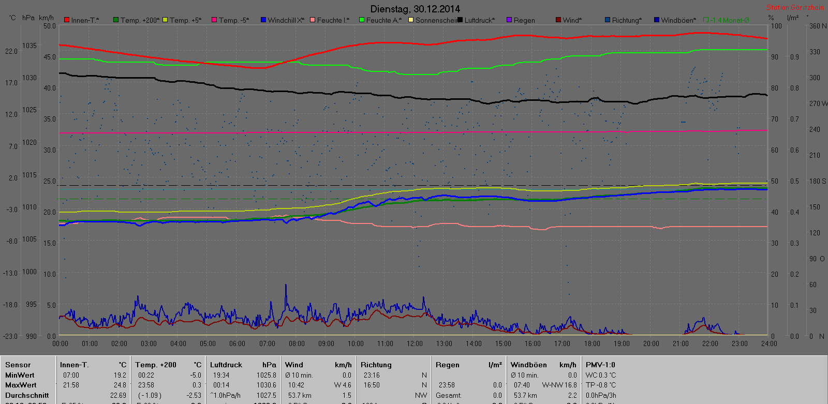The image size is (828, 404).
Task: Click the PMV-1:0 column header
Action: 600,365
